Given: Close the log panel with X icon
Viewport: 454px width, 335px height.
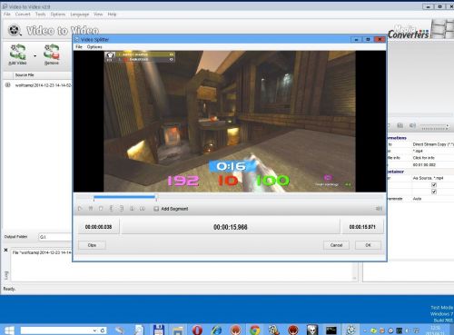Looking at the screenshot, I should point(5,250).
